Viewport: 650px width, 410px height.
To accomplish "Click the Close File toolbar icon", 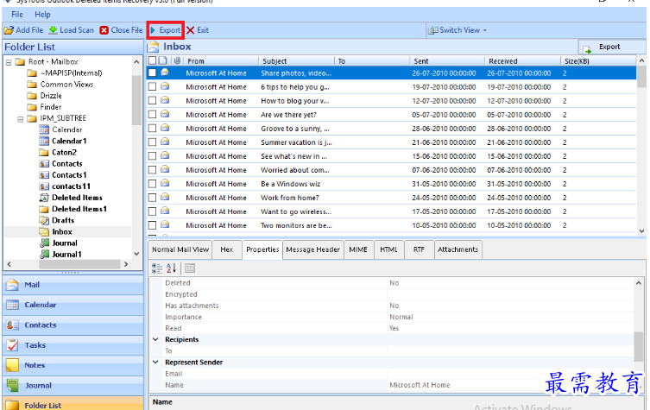I will click(x=104, y=30).
